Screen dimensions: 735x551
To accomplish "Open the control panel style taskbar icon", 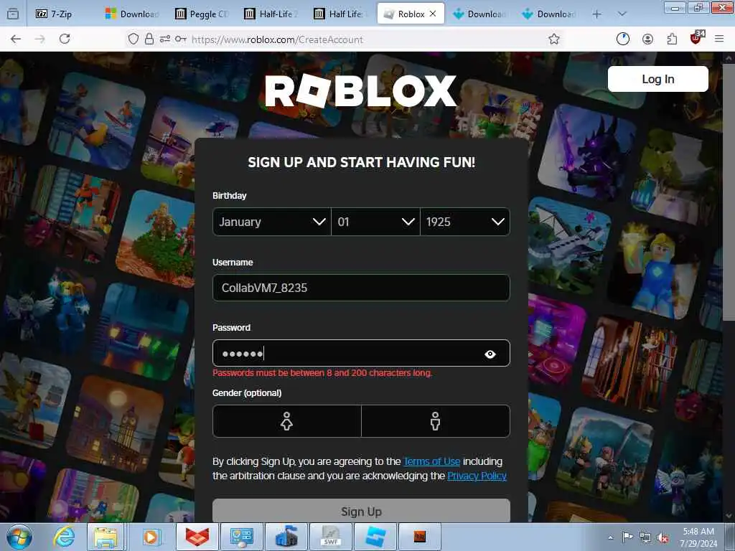I will [x=242, y=537].
